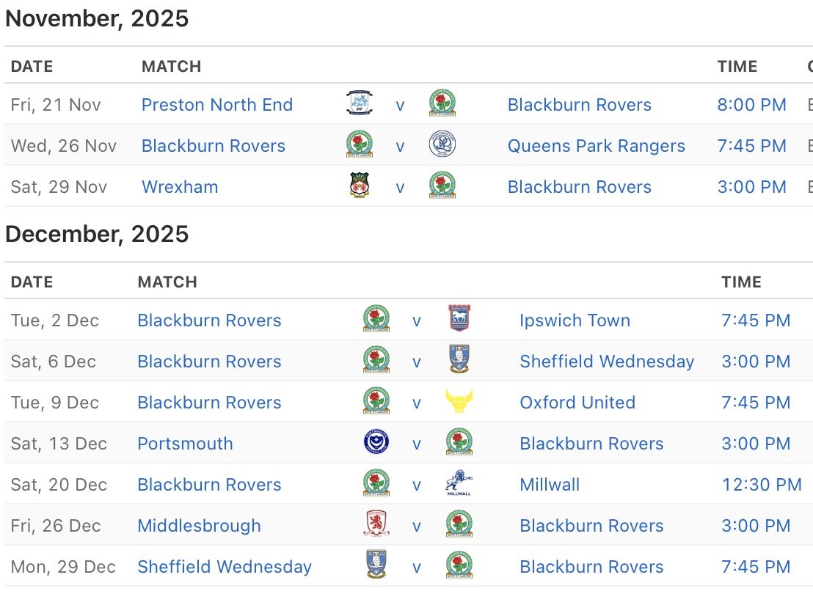Click the Middlesbrough club crest icon

(376, 525)
